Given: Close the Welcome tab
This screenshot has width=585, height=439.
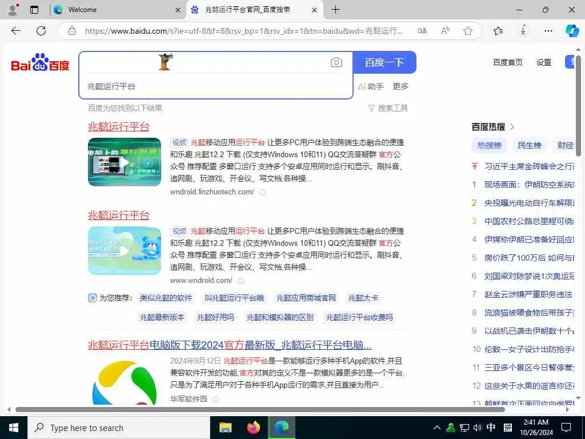Looking at the screenshot, I should coord(178,10).
